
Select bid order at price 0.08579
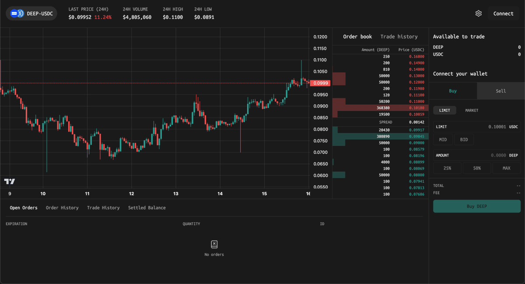click(381, 149)
